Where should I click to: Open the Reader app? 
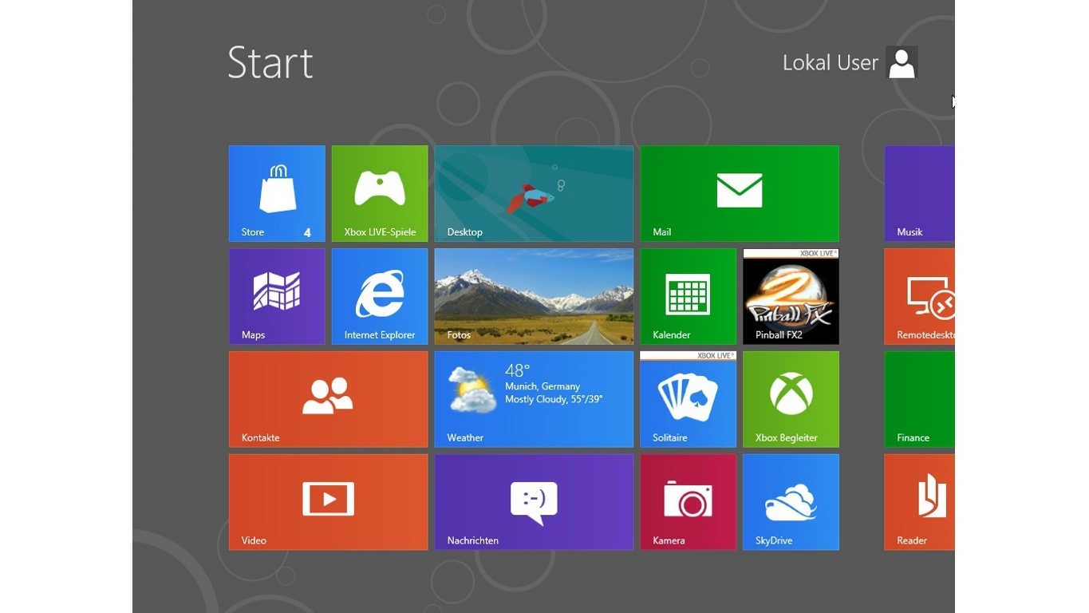[x=917, y=501]
